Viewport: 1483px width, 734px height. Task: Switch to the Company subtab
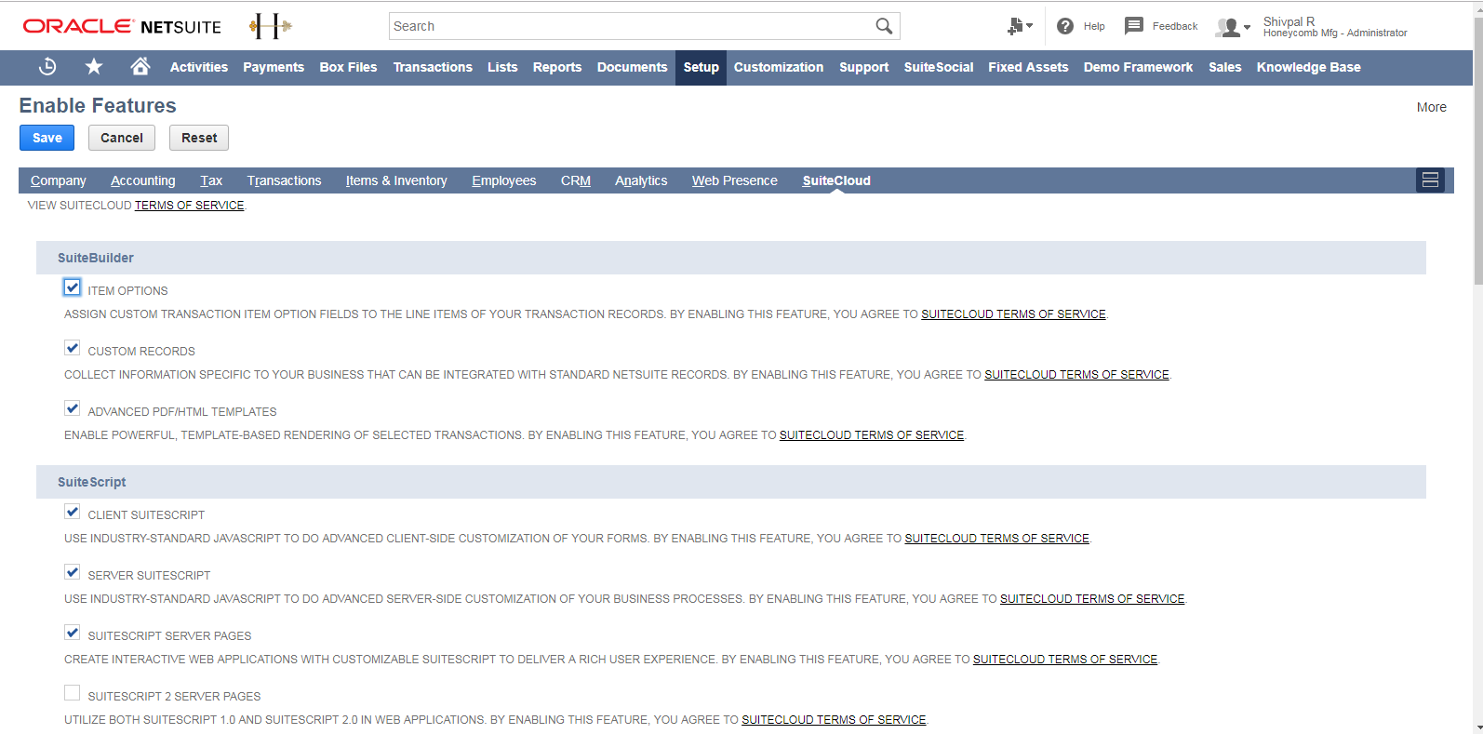(59, 180)
